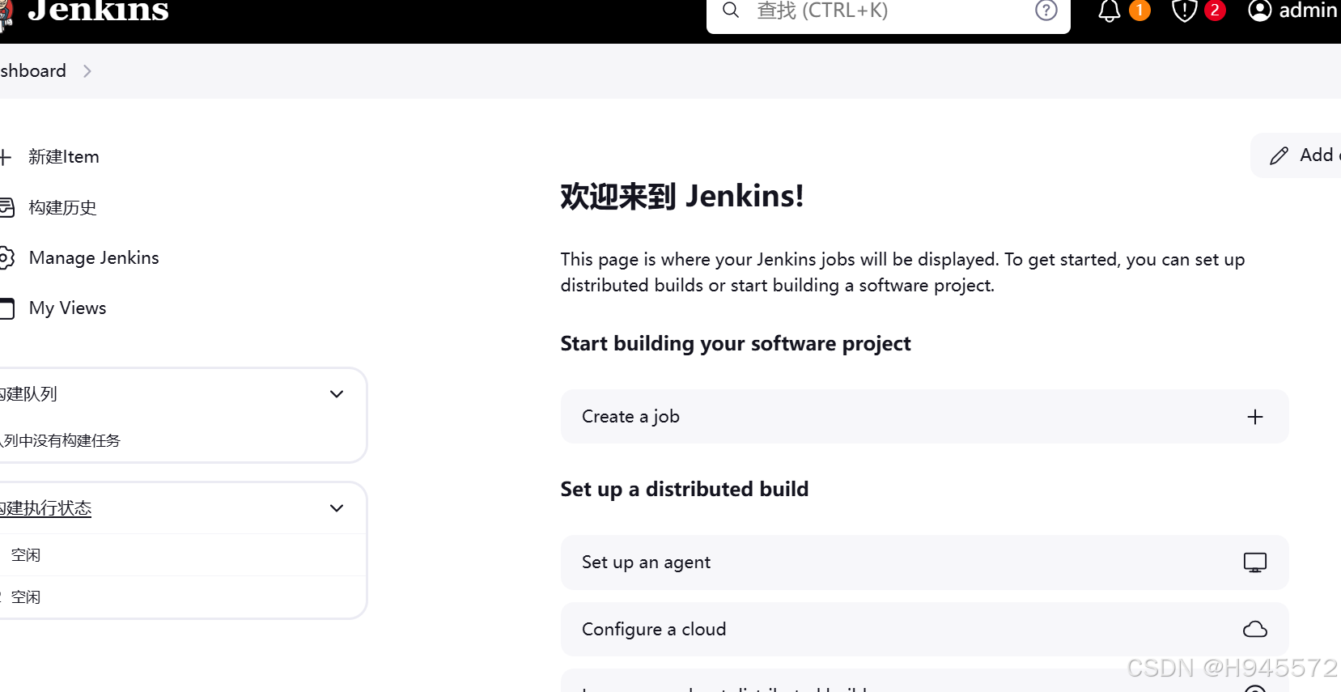This screenshot has width=1341, height=692.
Task: Go to the Dashboard breadcrumb
Action: click(x=33, y=71)
